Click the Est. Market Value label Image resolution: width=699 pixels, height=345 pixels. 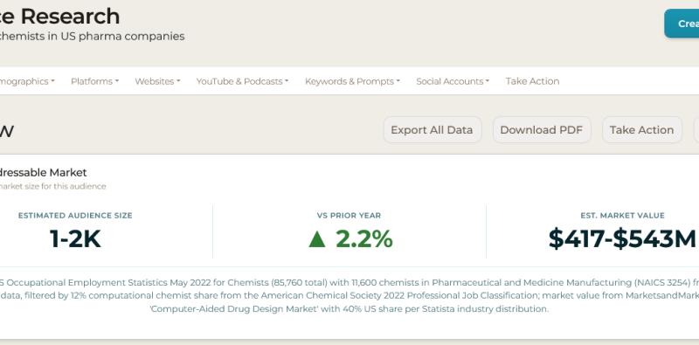click(622, 215)
